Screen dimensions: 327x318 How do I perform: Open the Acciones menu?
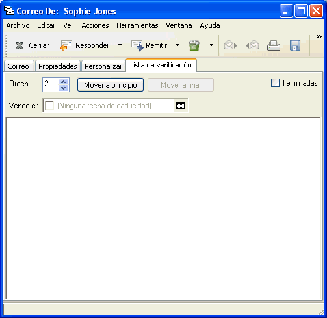coord(95,25)
